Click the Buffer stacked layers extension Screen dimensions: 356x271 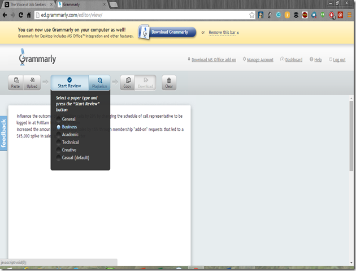coord(296,15)
